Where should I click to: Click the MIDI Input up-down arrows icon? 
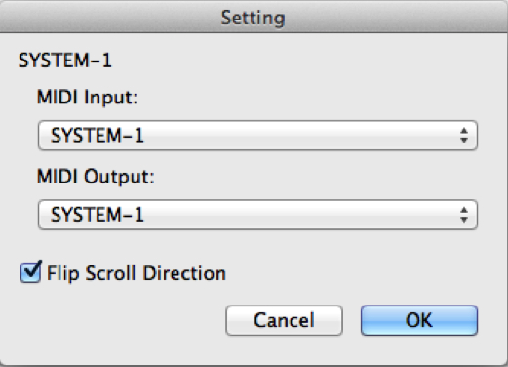[464, 136]
